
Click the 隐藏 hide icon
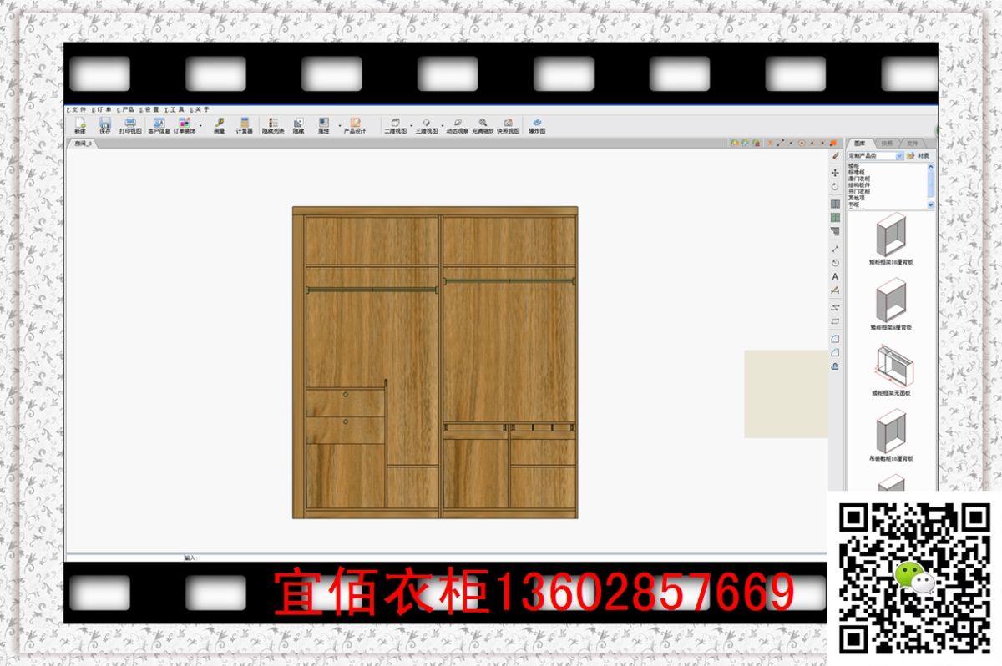pyautogui.click(x=298, y=125)
